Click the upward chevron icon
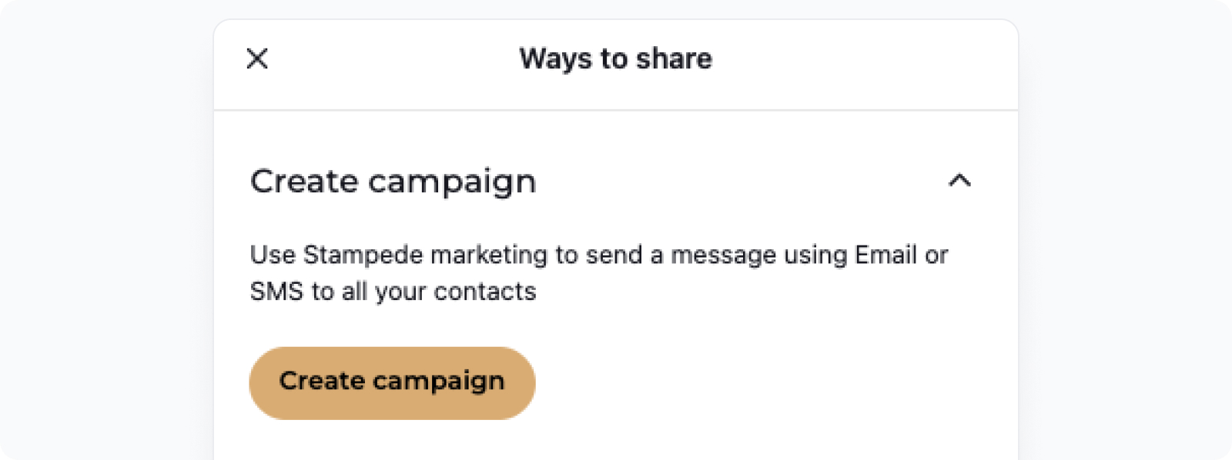This screenshot has height=460, width=1232. click(959, 181)
